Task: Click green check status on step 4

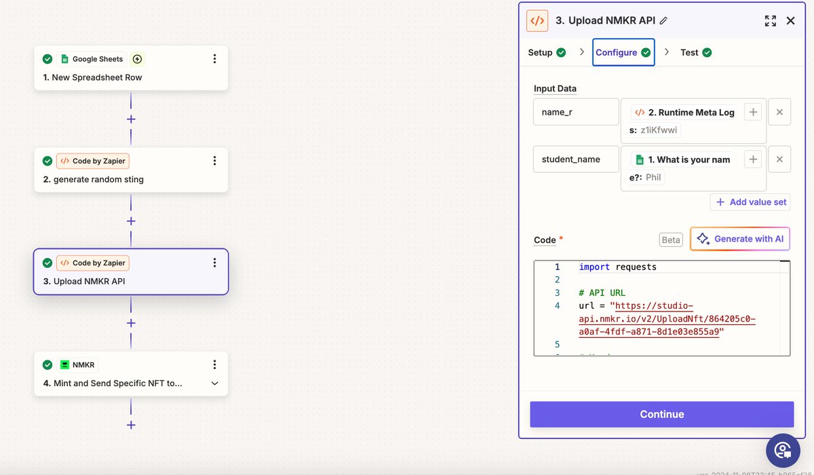Action: point(47,364)
